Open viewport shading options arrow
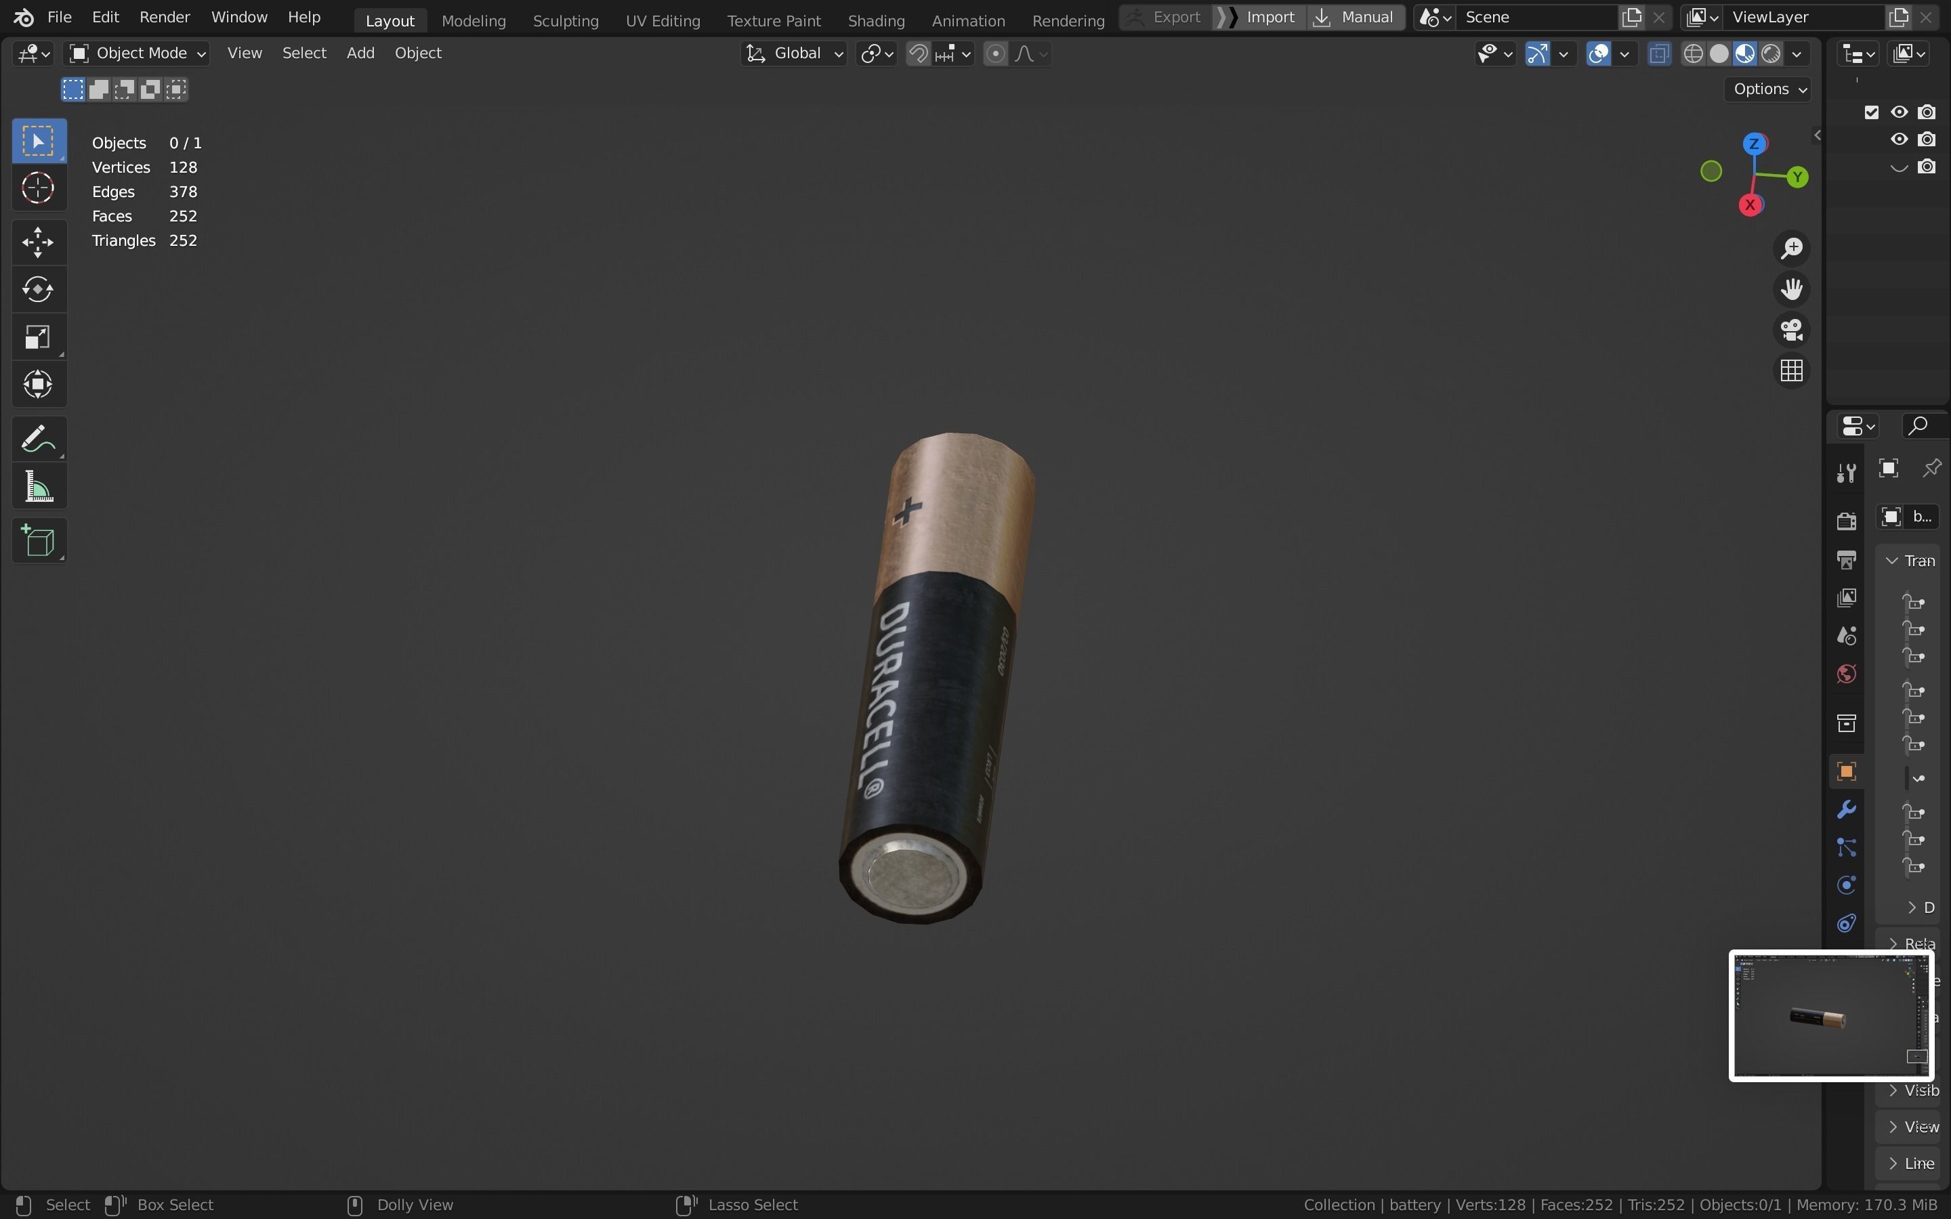This screenshot has height=1219, width=1951. tap(1797, 54)
